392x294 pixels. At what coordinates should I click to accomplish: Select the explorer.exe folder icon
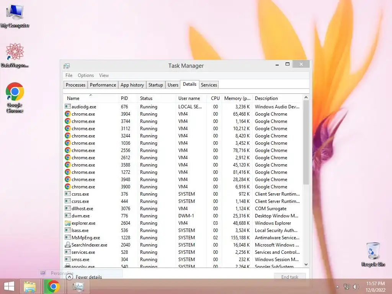67,223
